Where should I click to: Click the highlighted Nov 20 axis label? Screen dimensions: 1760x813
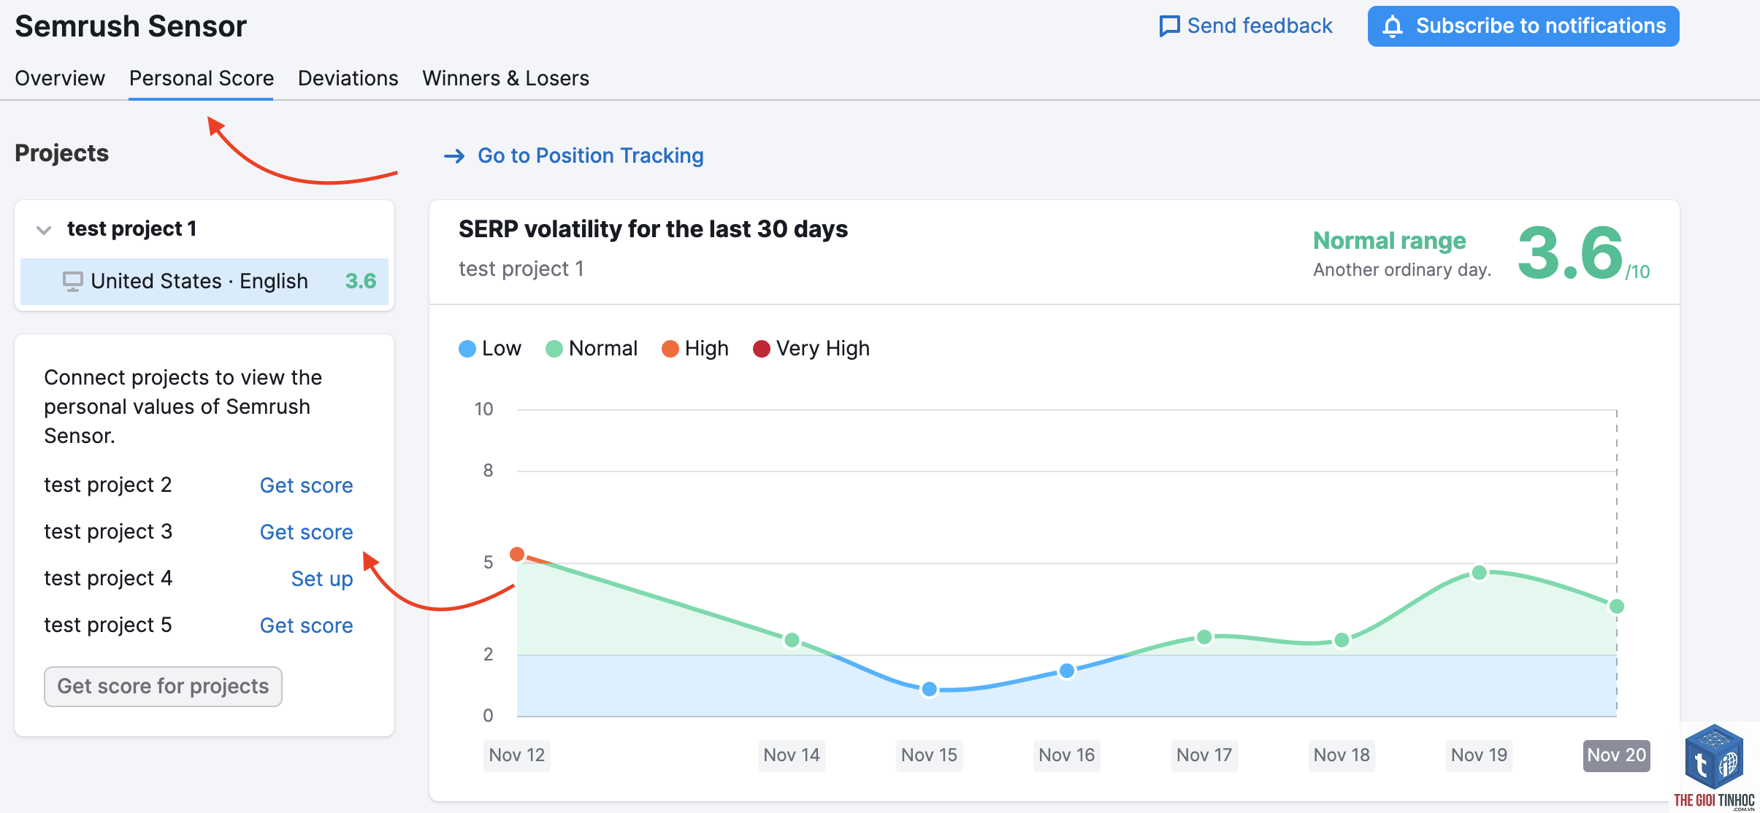1617,755
